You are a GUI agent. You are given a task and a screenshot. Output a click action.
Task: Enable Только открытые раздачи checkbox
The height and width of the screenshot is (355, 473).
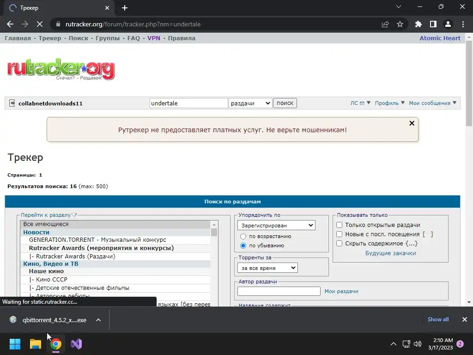(x=340, y=225)
